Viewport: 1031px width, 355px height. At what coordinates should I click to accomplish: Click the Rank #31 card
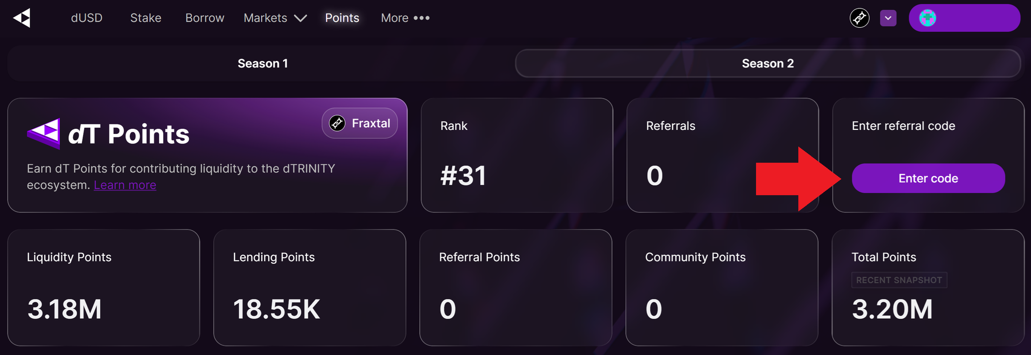point(517,155)
